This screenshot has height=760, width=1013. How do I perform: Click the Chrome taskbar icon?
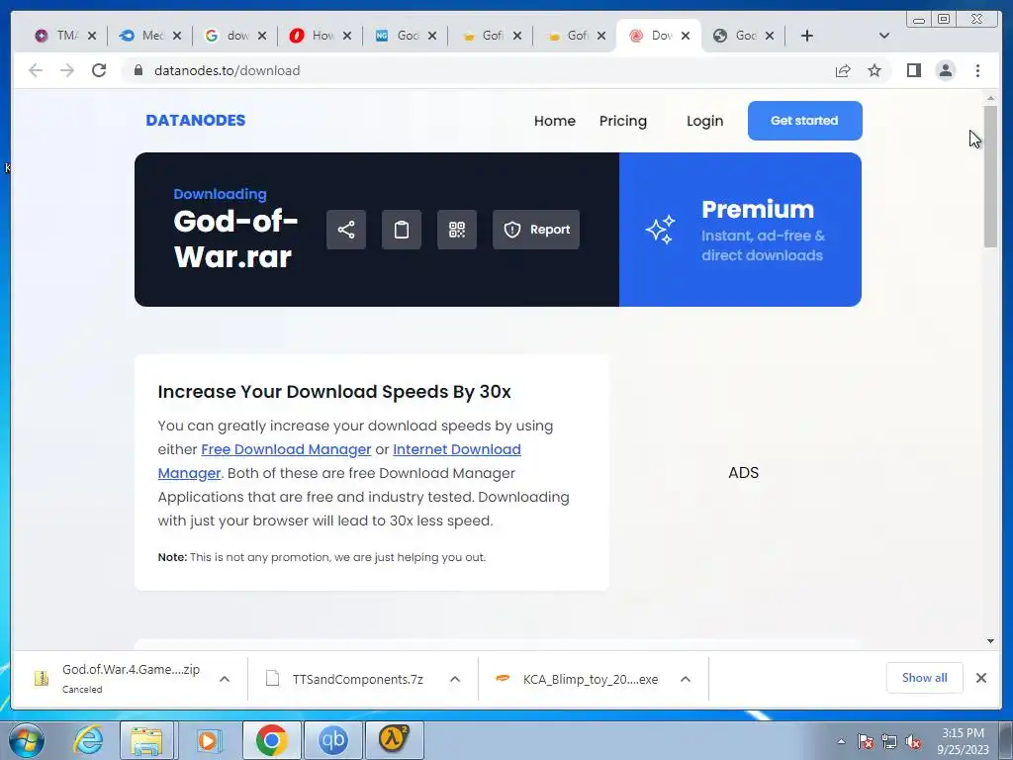point(271,740)
